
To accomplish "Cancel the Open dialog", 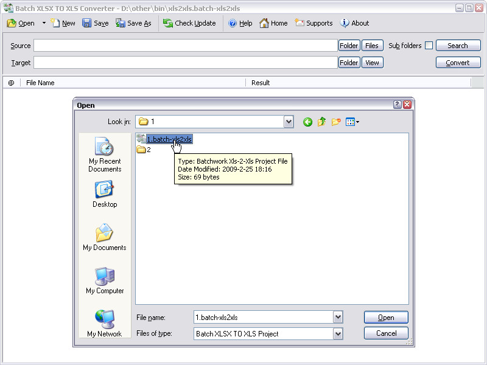I will (386, 333).
